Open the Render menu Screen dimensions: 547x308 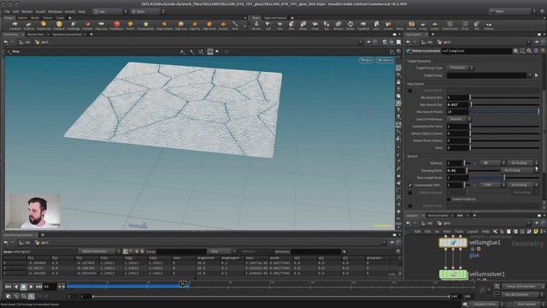click(x=26, y=11)
